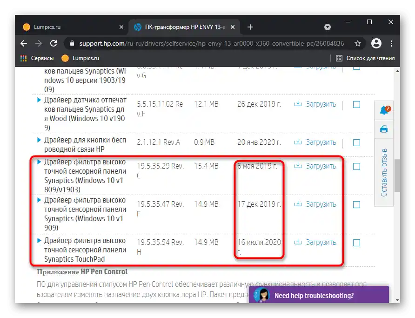
Task: Open Список для чтения reading list
Action: (365, 58)
